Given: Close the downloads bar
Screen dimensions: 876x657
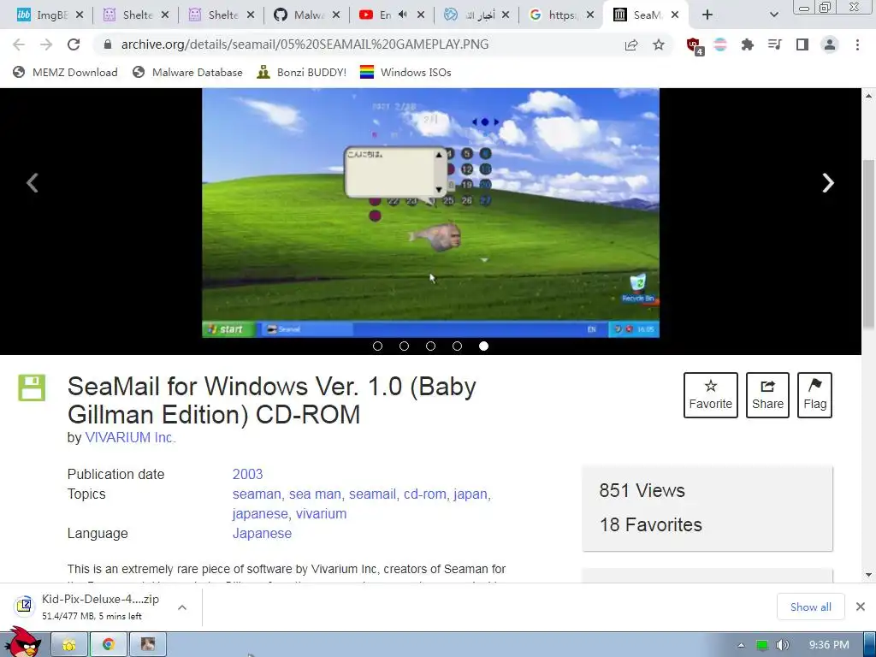Looking at the screenshot, I should coord(861,607).
